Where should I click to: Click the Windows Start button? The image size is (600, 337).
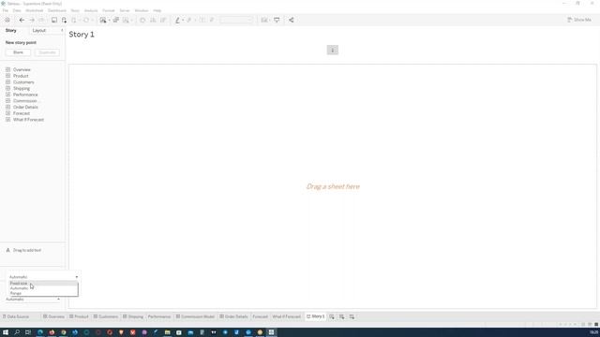coord(6,332)
